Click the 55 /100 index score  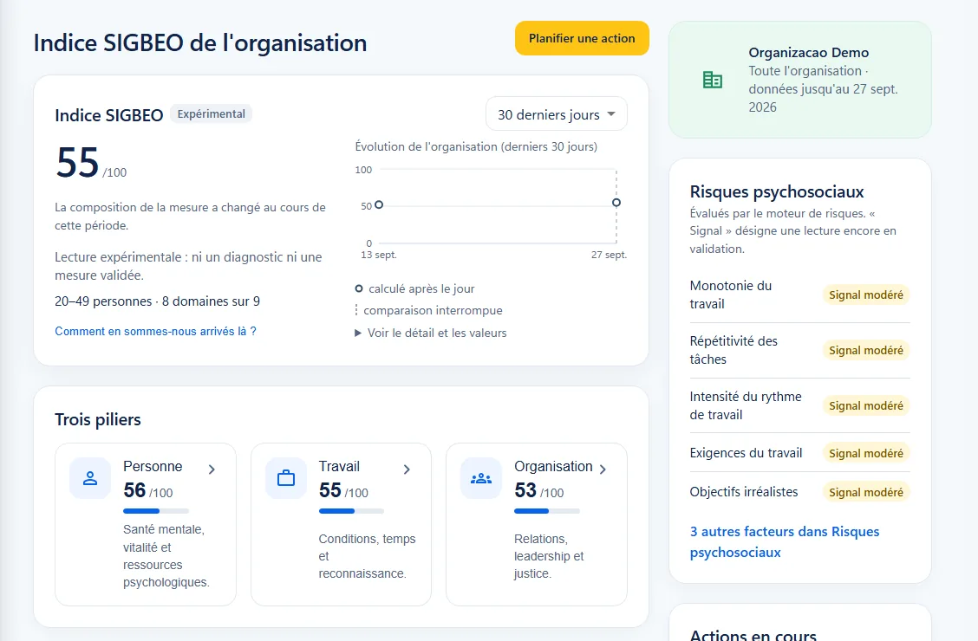[91, 163]
